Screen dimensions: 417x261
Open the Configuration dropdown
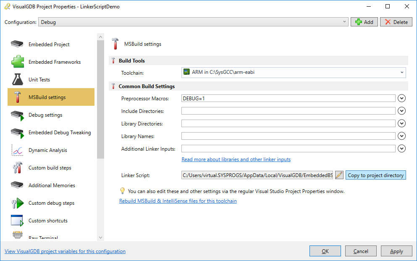tap(193, 22)
